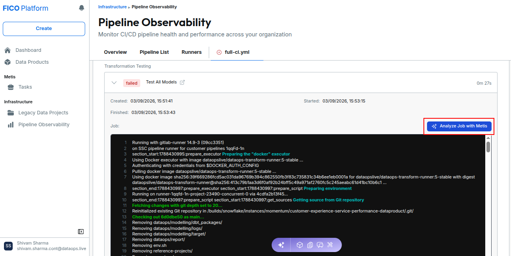Click log line 'Removing dataops/report/'
Viewport: 511px width, 256px height.
pos(158,240)
